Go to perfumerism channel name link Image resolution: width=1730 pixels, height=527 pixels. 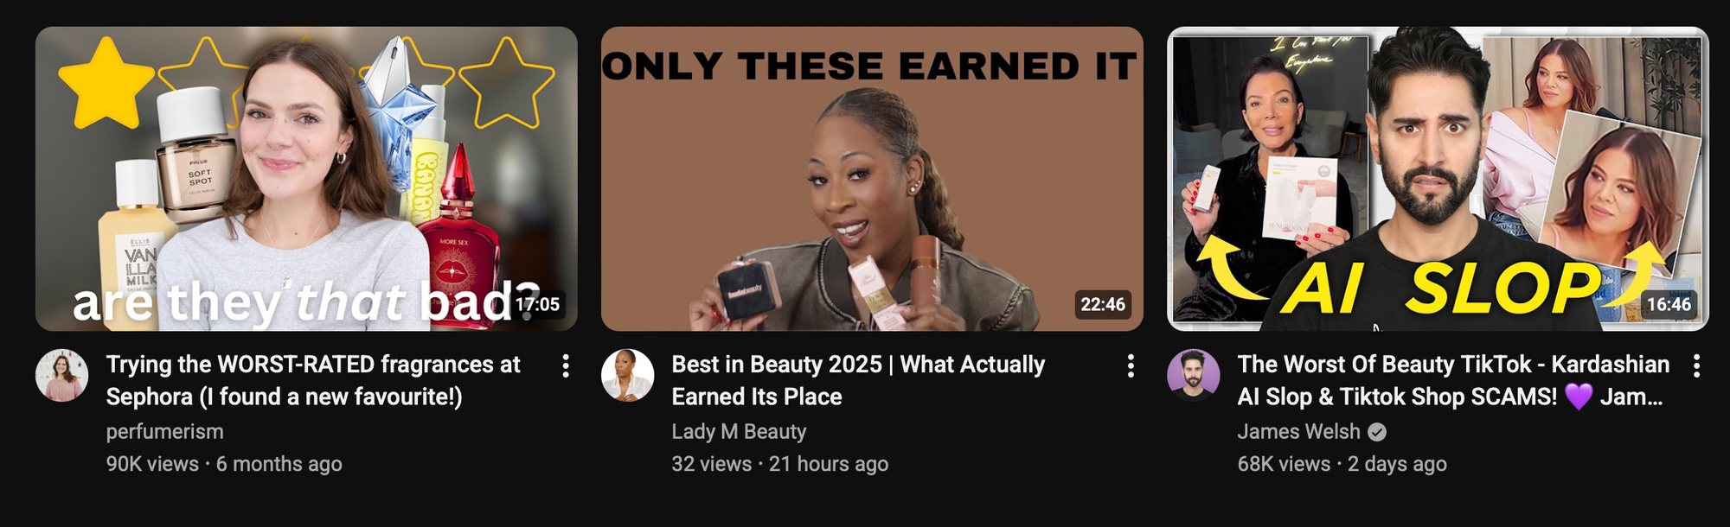point(164,431)
